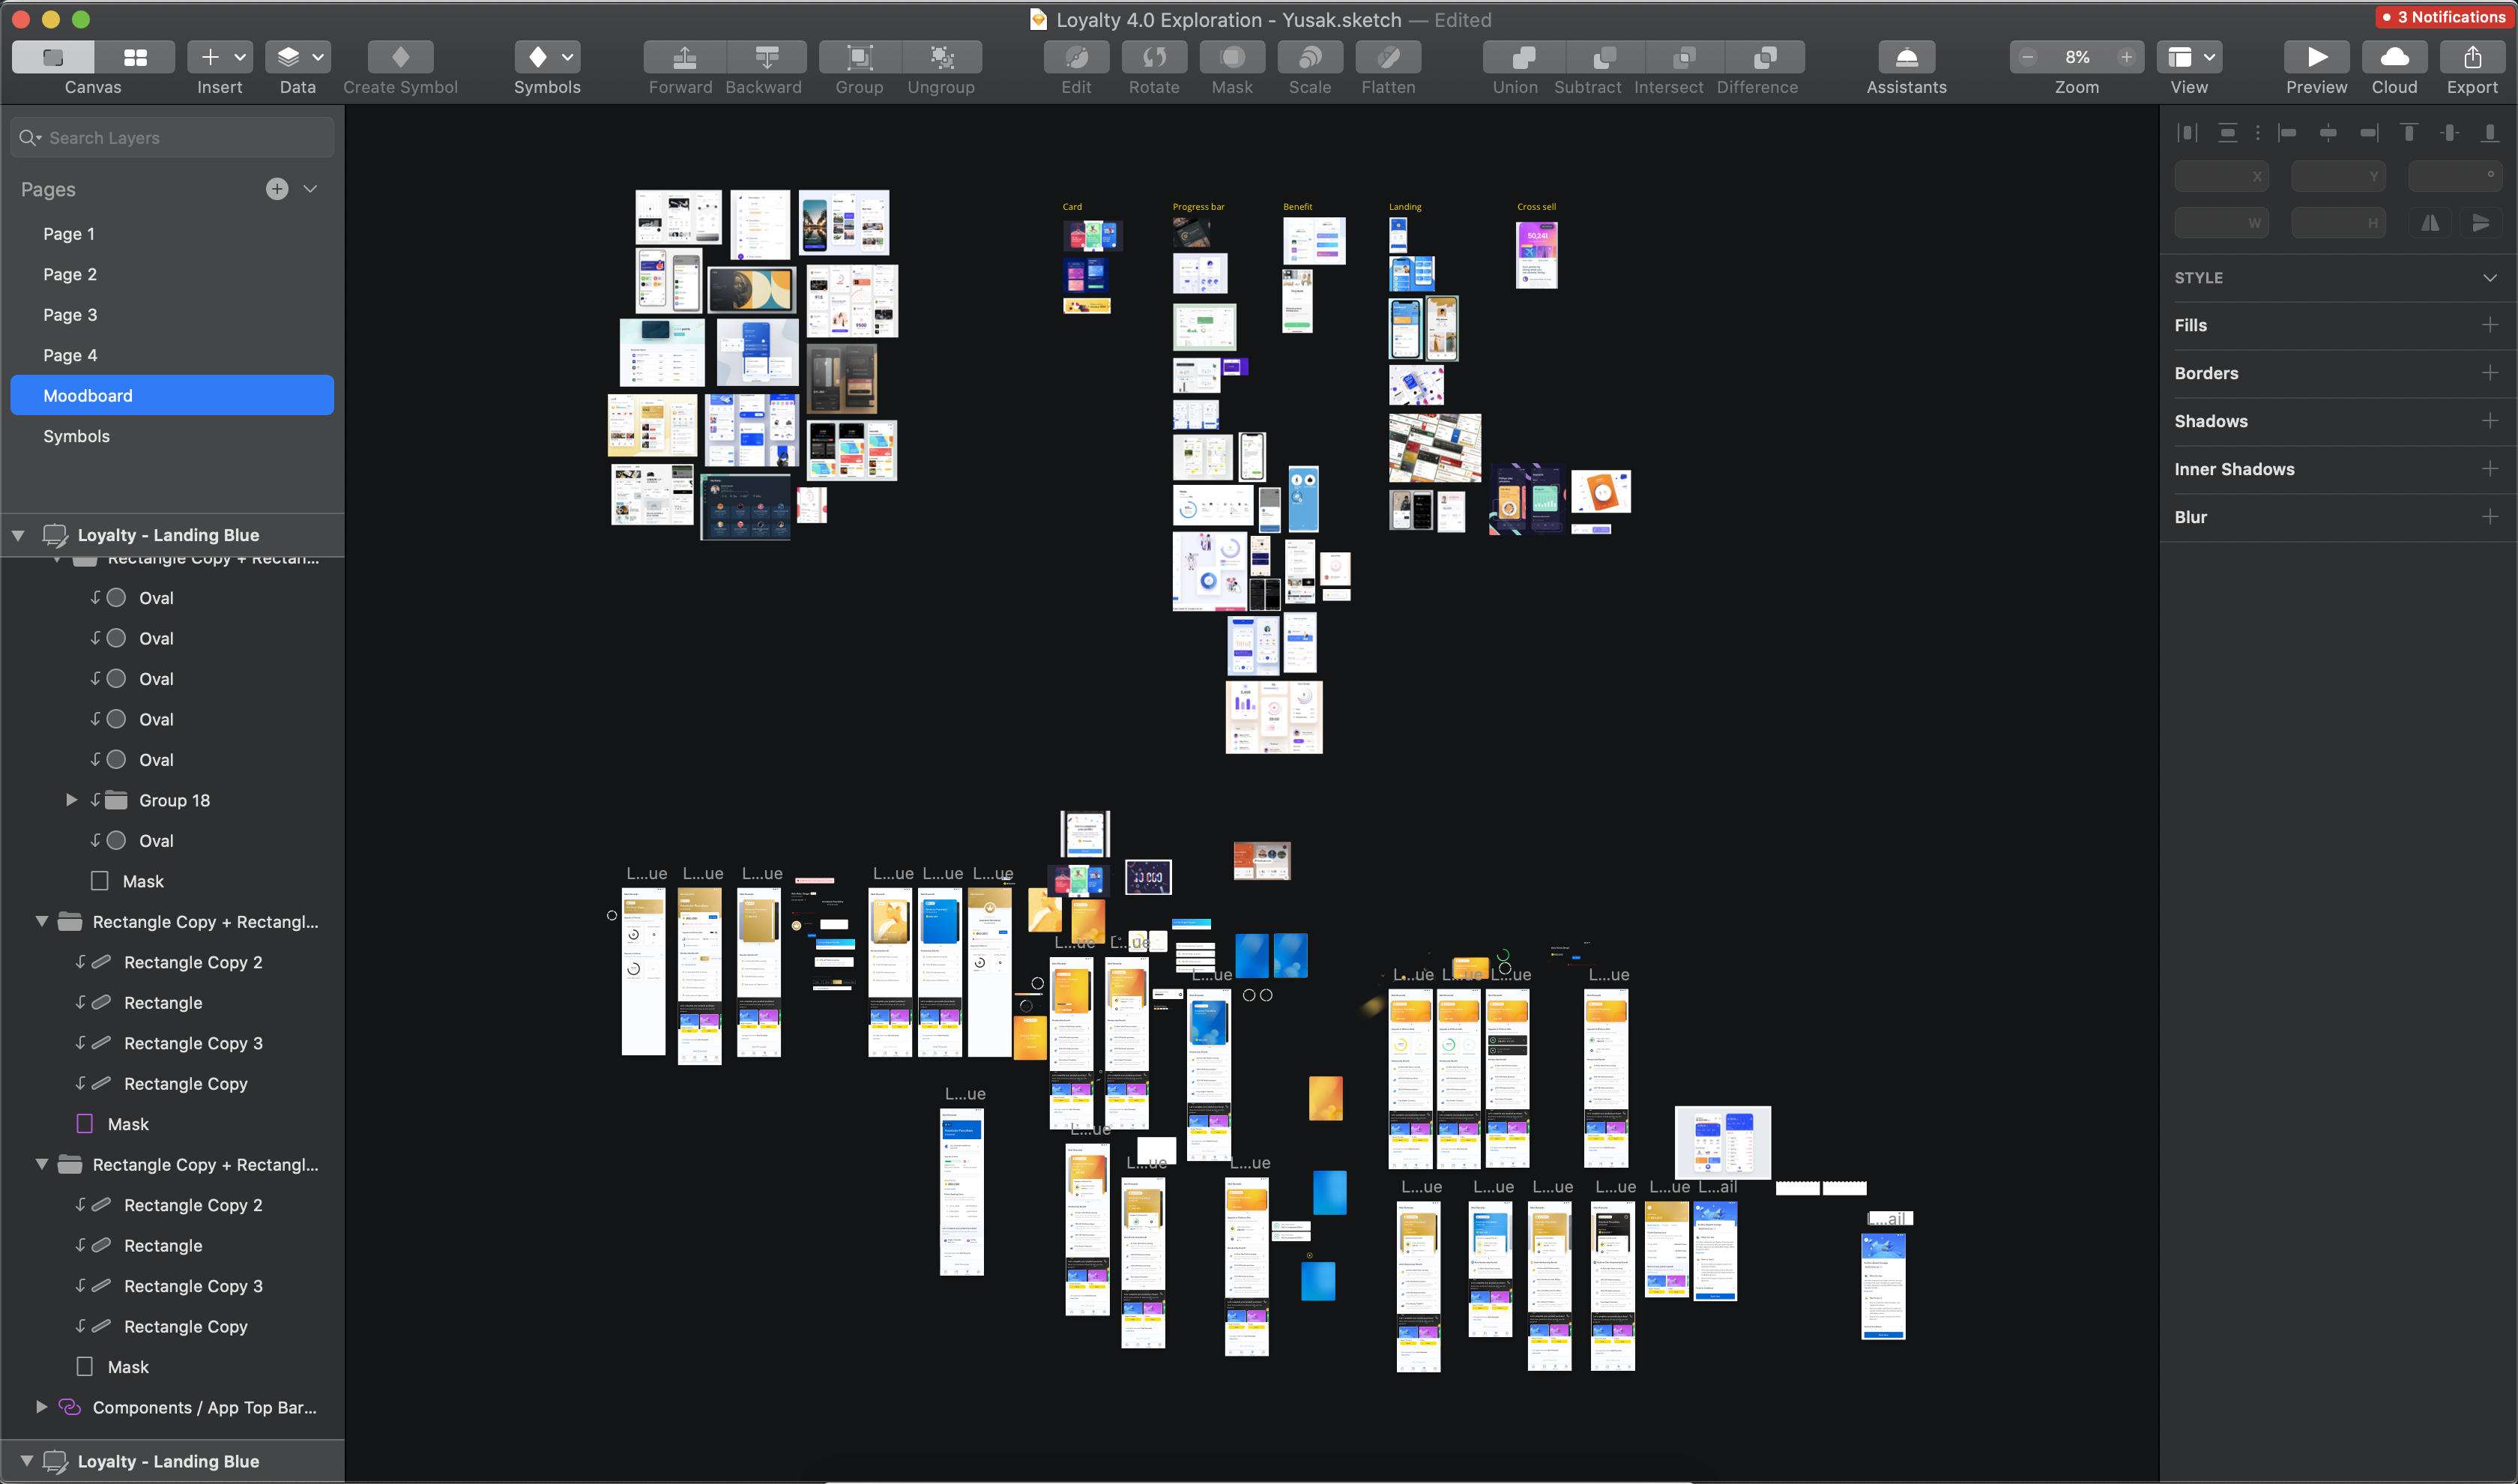Viewport: 2518px width, 1484px height.
Task: Open the Insert dropdown arrow
Action: point(240,58)
